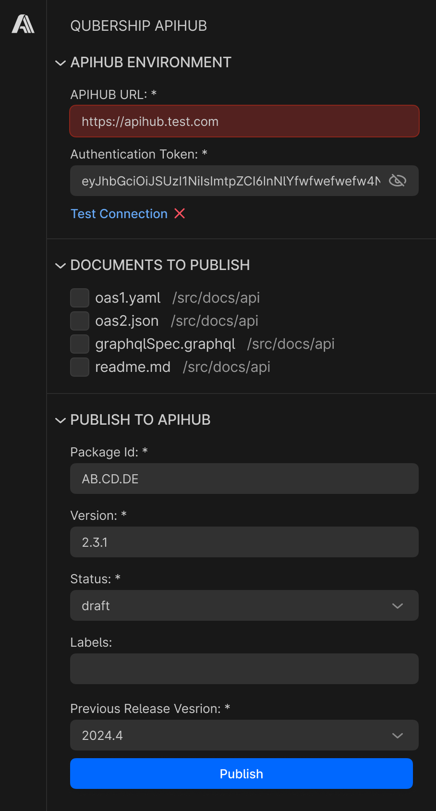Check the oas1.yaml document checkbox

point(80,298)
